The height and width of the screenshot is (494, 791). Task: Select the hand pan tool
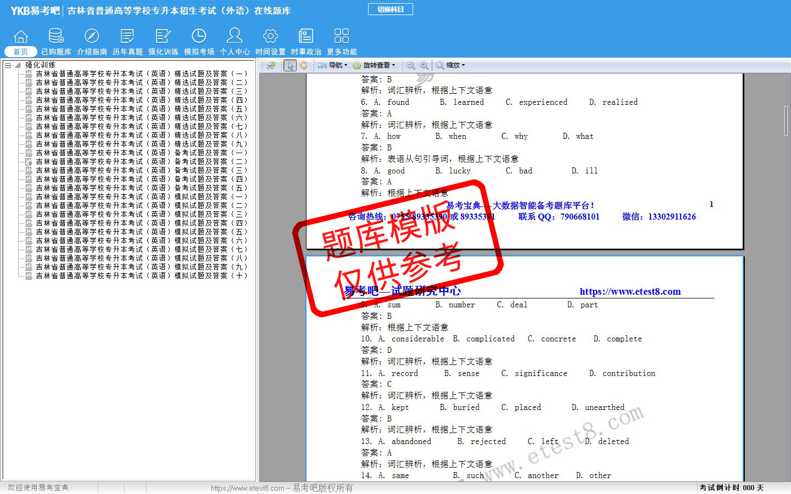click(x=303, y=65)
